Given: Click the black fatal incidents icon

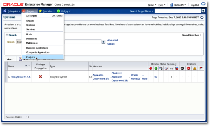Looking at the screenshot, I should pyautogui.click(x=182, y=68).
